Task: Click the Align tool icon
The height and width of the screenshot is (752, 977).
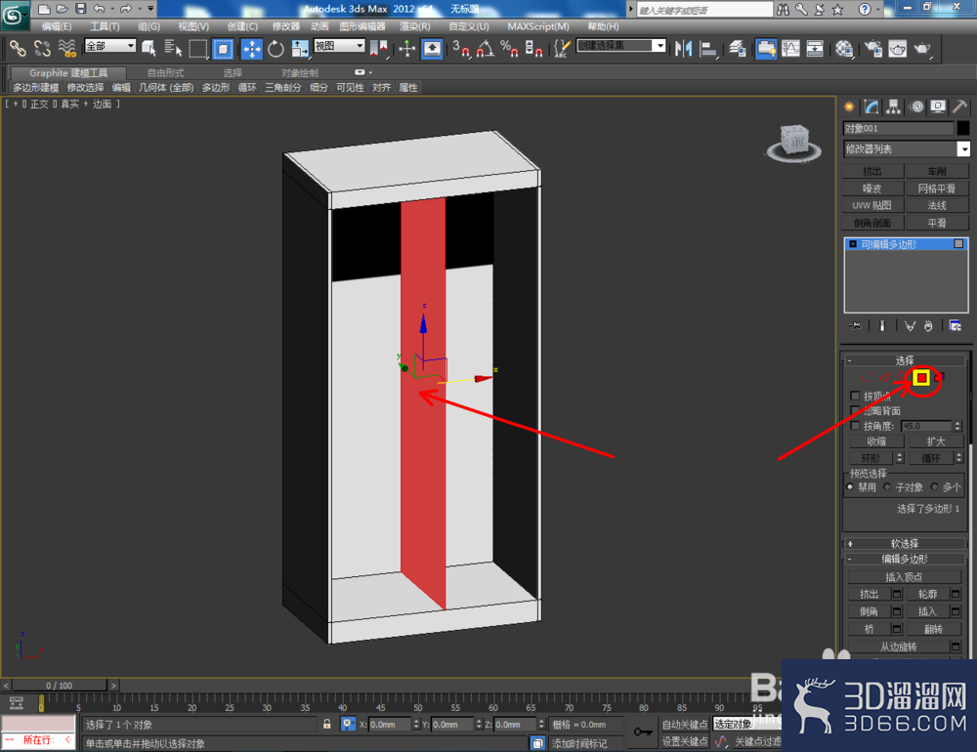Action: [708, 48]
